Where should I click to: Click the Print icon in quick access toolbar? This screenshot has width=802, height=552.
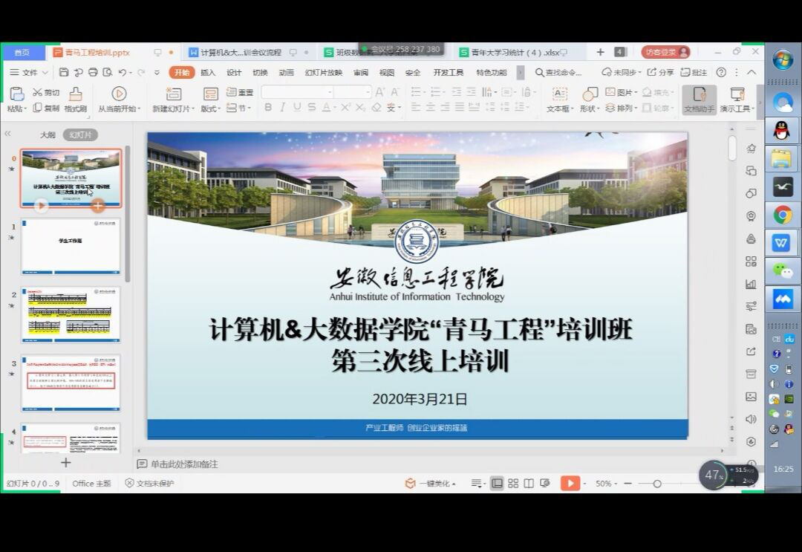click(x=93, y=72)
